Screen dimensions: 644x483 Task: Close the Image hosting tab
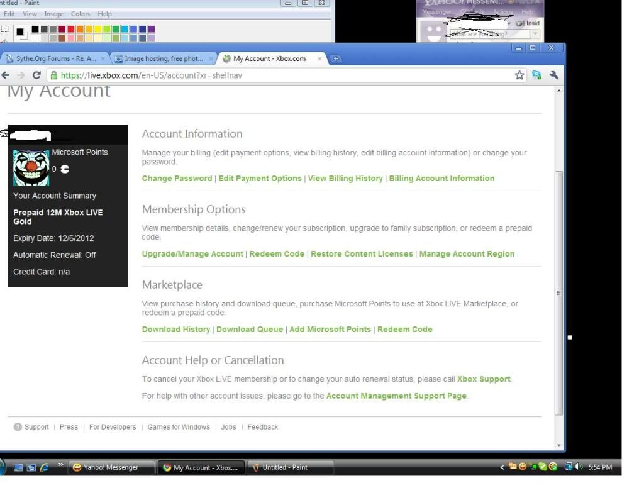click(x=211, y=58)
